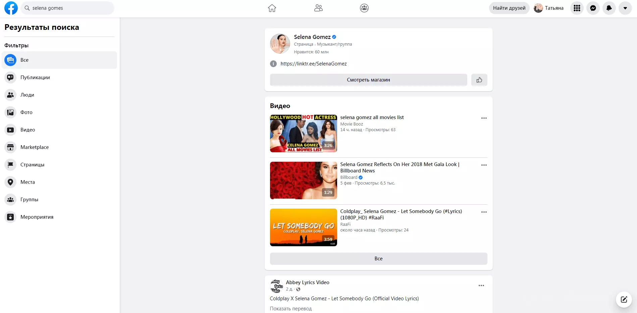
Task: Open the Home feed icon
Action: click(x=272, y=8)
